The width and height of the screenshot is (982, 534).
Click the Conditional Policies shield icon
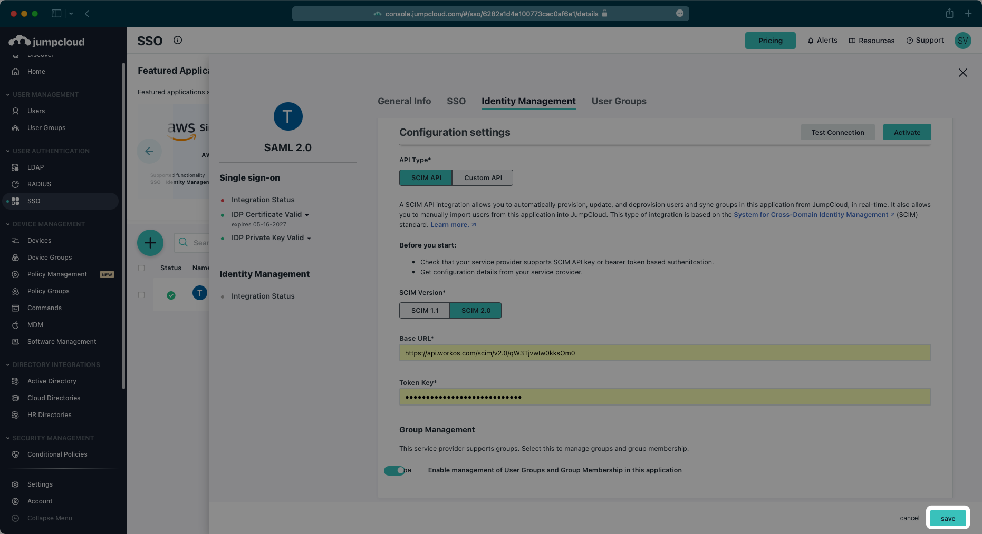(x=16, y=454)
